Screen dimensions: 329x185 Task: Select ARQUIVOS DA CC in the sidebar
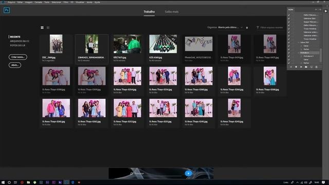pos(20,41)
